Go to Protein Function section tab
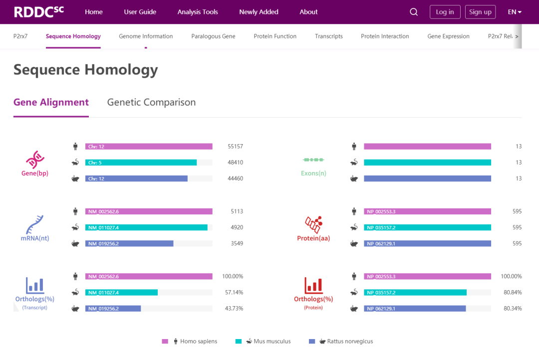Image resolution: width=539 pixels, height=349 pixels. [x=275, y=36]
